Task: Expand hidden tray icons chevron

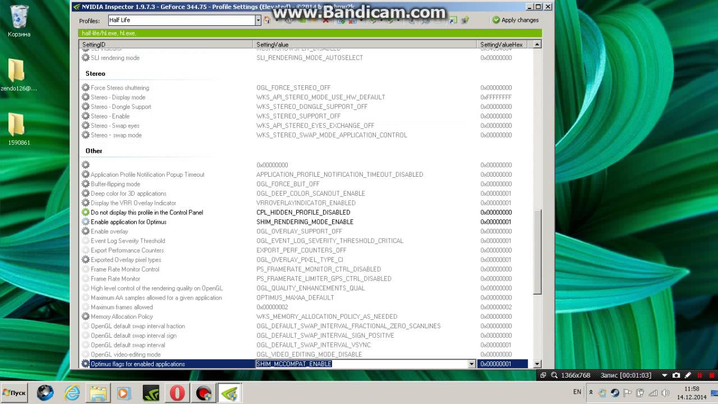Action: (591, 392)
